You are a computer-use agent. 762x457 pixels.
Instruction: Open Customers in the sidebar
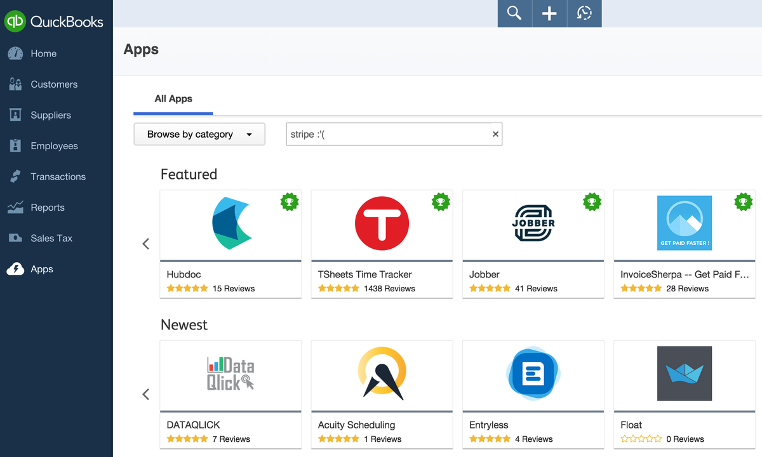pyautogui.click(x=54, y=84)
